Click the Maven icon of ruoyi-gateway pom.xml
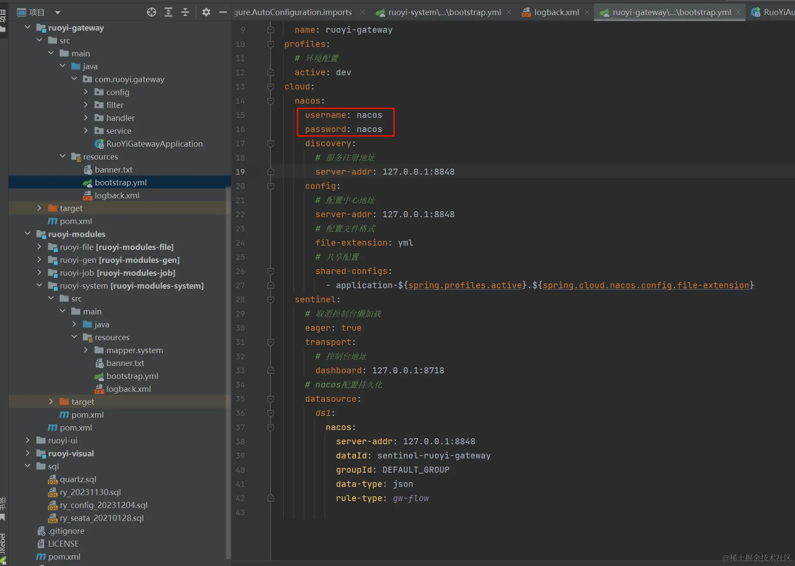 point(53,221)
